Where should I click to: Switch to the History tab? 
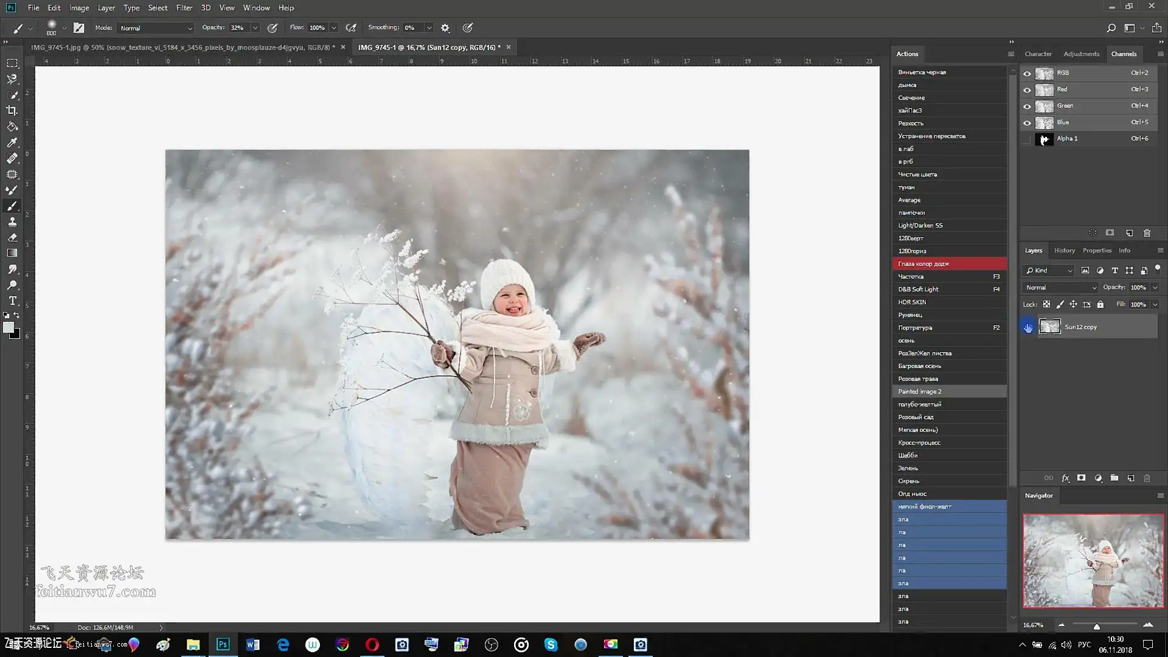pyautogui.click(x=1064, y=251)
